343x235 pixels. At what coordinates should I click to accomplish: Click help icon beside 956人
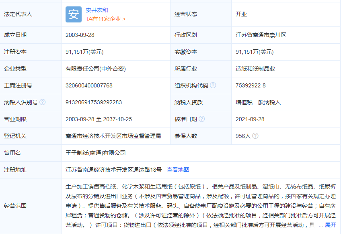(255, 136)
